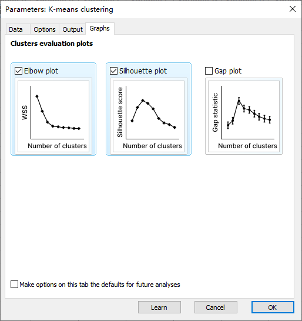Viewport: 302px width, 321px height.
Task: Click the Elbow plot label text
Action: 41,71
